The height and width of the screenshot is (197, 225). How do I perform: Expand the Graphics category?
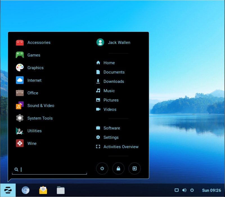coord(35,68)
